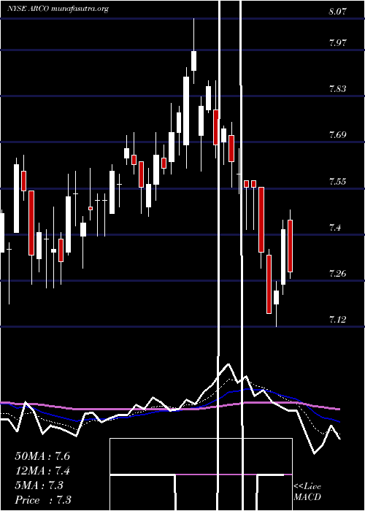The height and width of the screenshot is (511, 365).
Task: Click the '12MA : 7.4' reading
Action: click(x=42, y=471)
